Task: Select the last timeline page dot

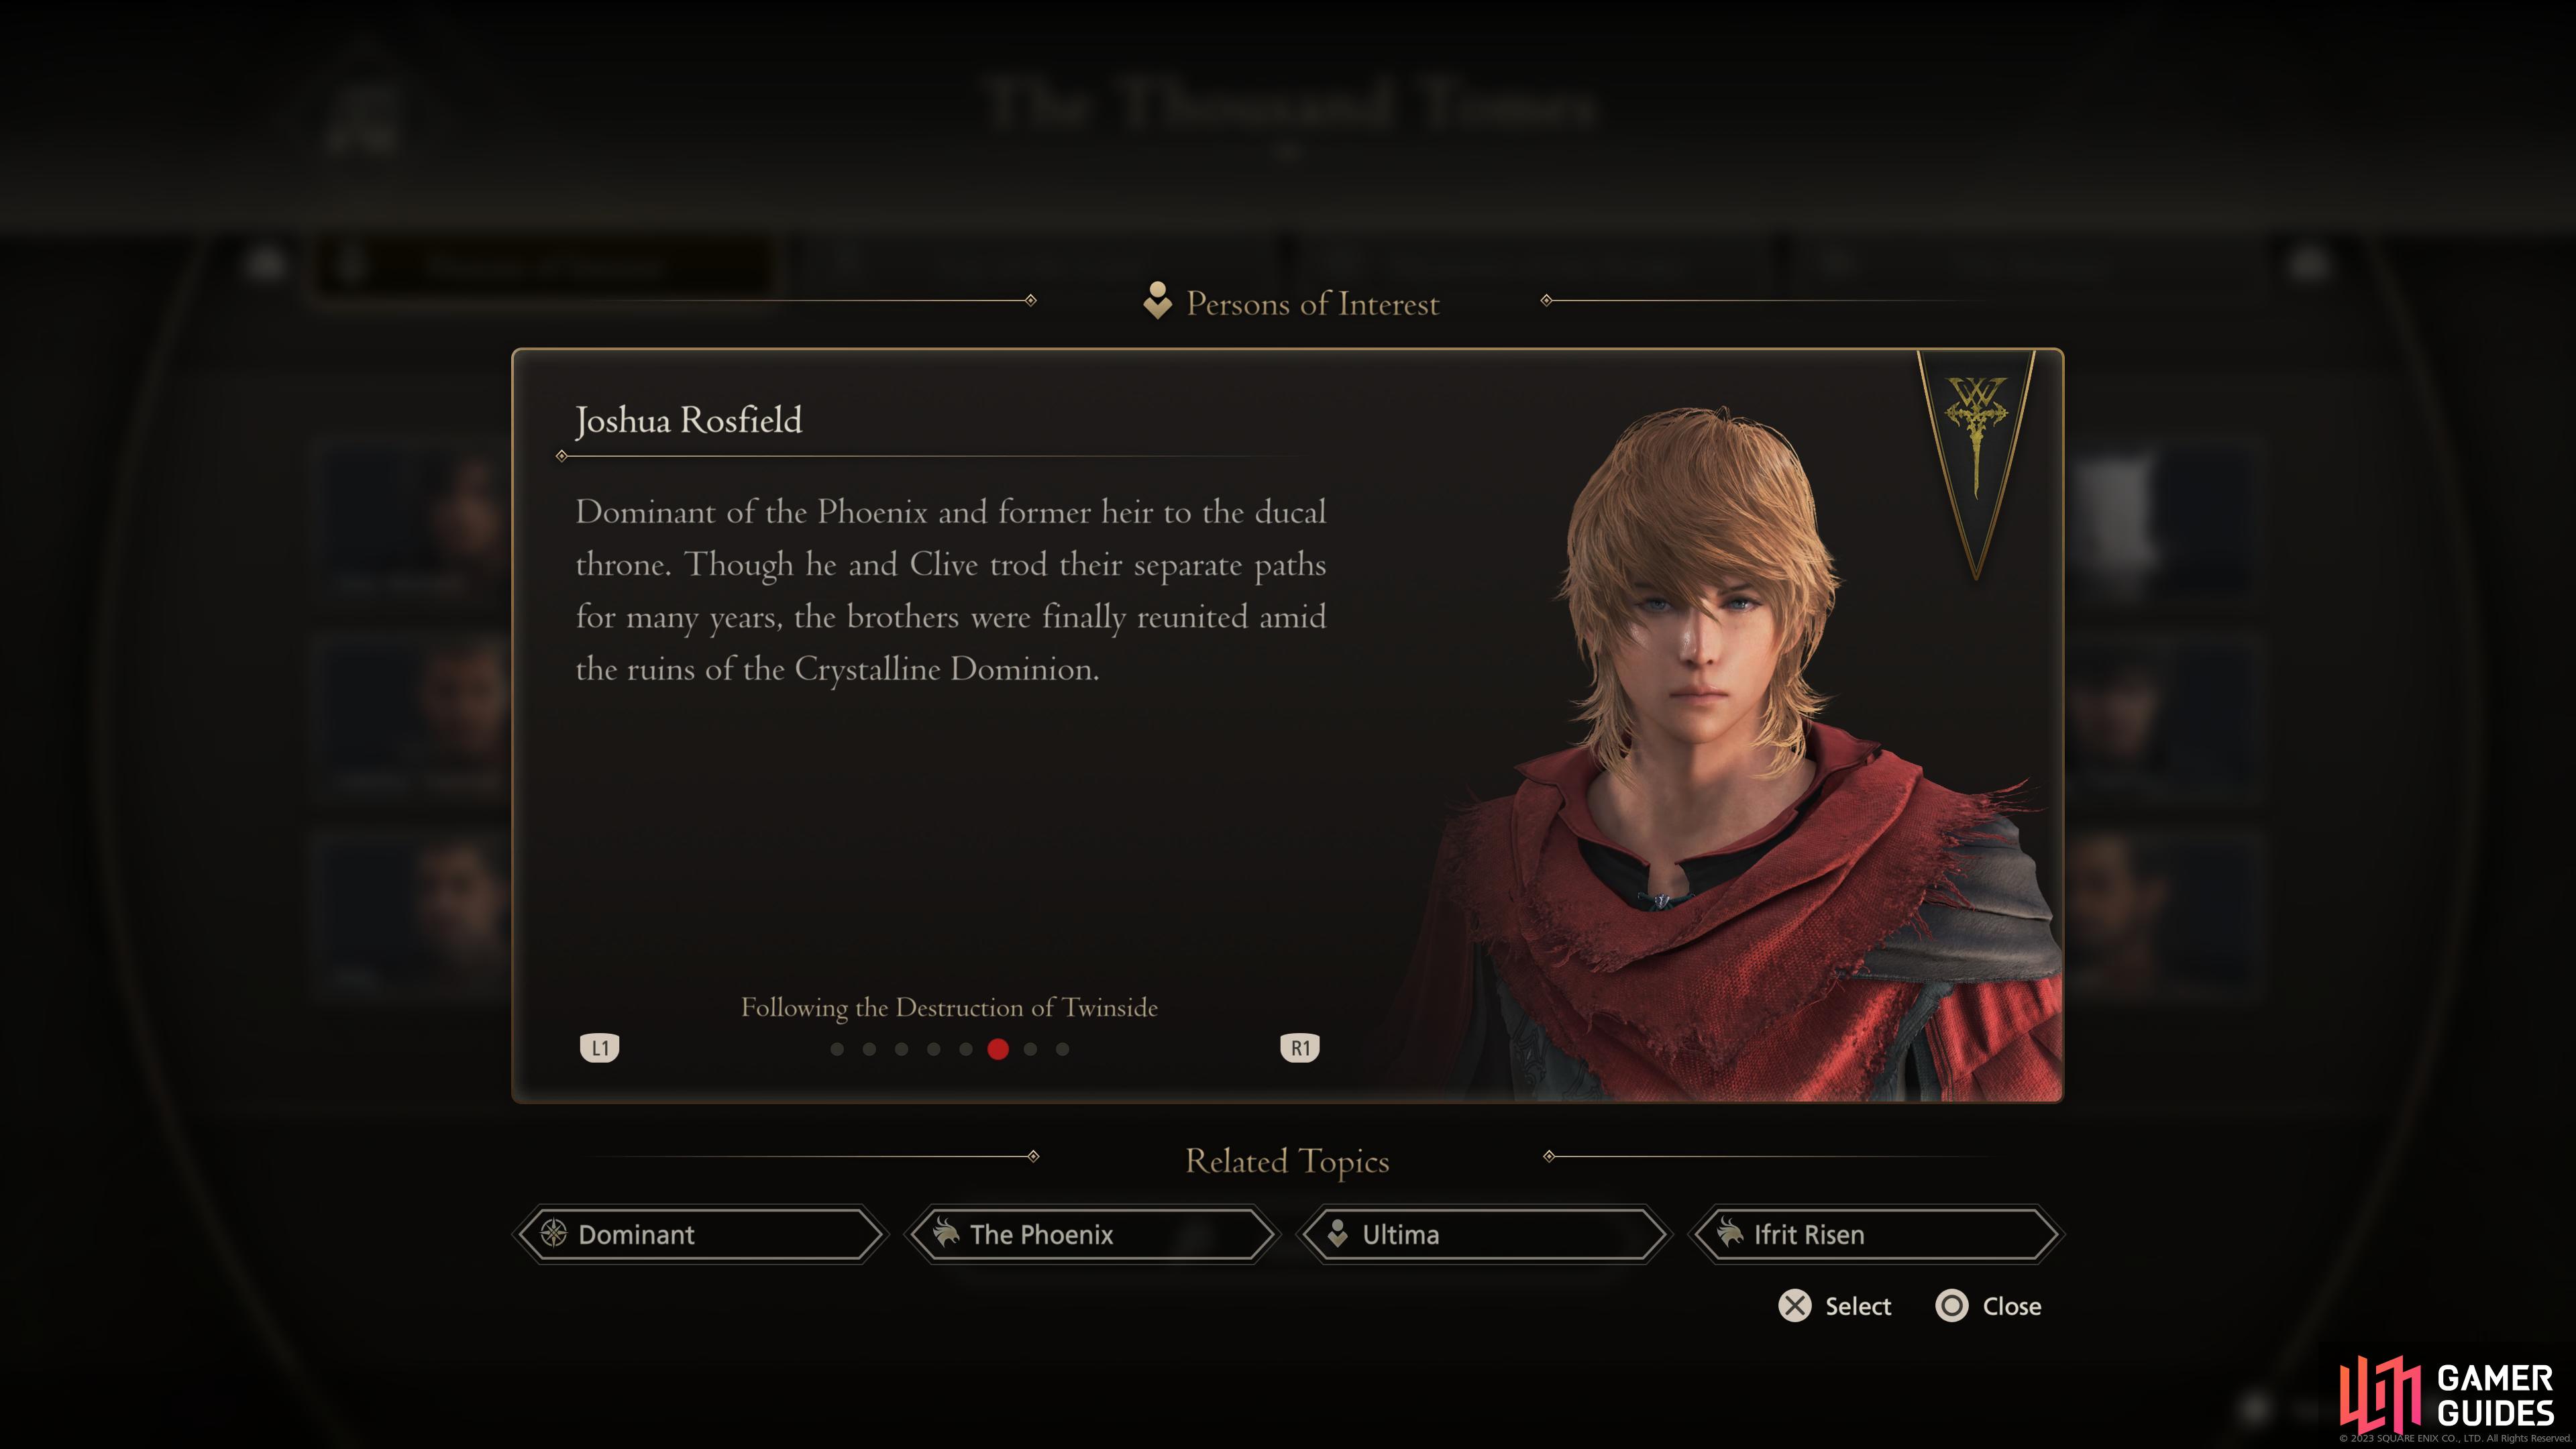Action: pos(1062,1049)
